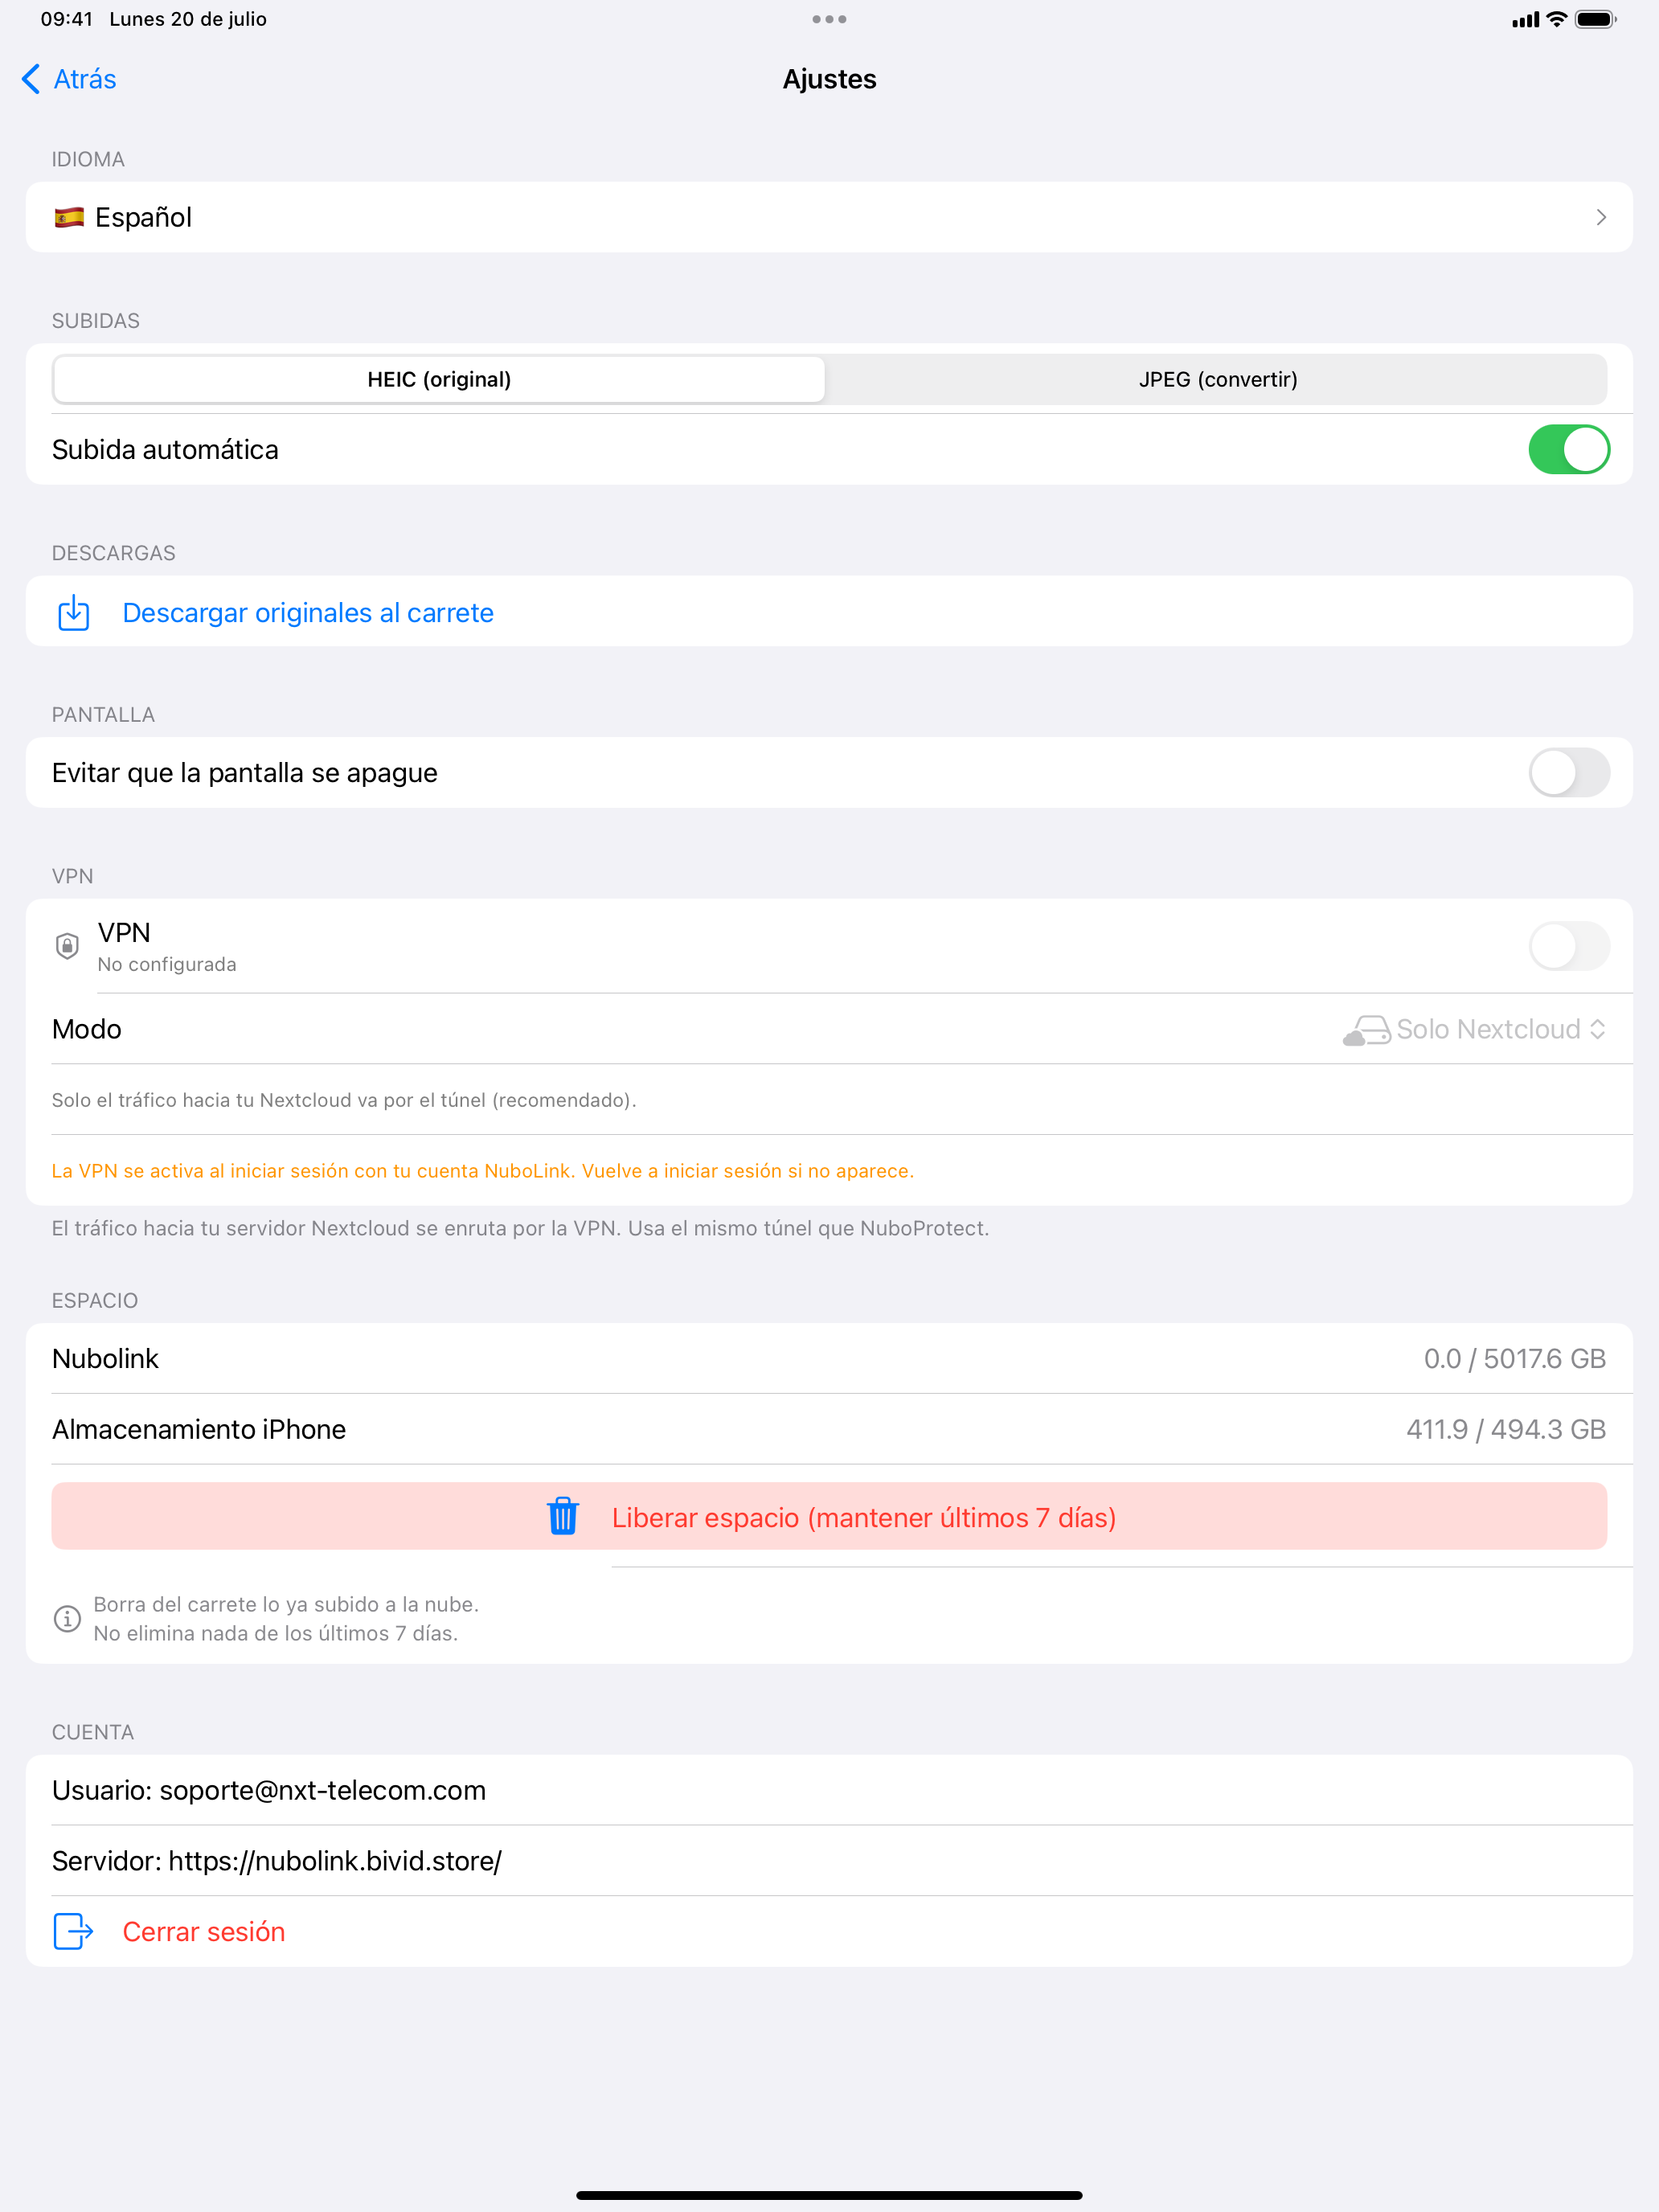Switch to JPEG (convertir) segment

(1217, 379)
